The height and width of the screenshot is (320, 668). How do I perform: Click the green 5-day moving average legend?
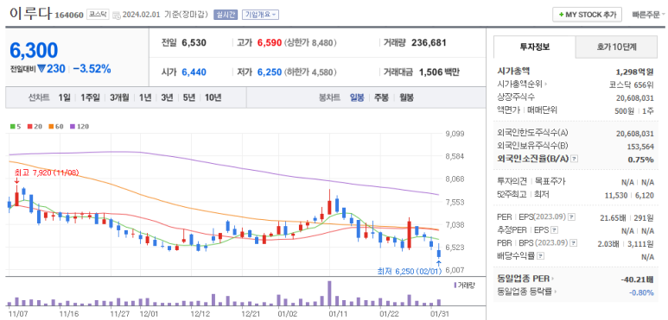pos(16,126)
